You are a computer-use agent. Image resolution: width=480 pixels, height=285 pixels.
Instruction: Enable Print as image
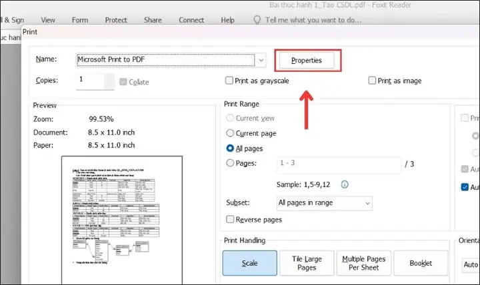pyautogui.click(x=372, y=81)
